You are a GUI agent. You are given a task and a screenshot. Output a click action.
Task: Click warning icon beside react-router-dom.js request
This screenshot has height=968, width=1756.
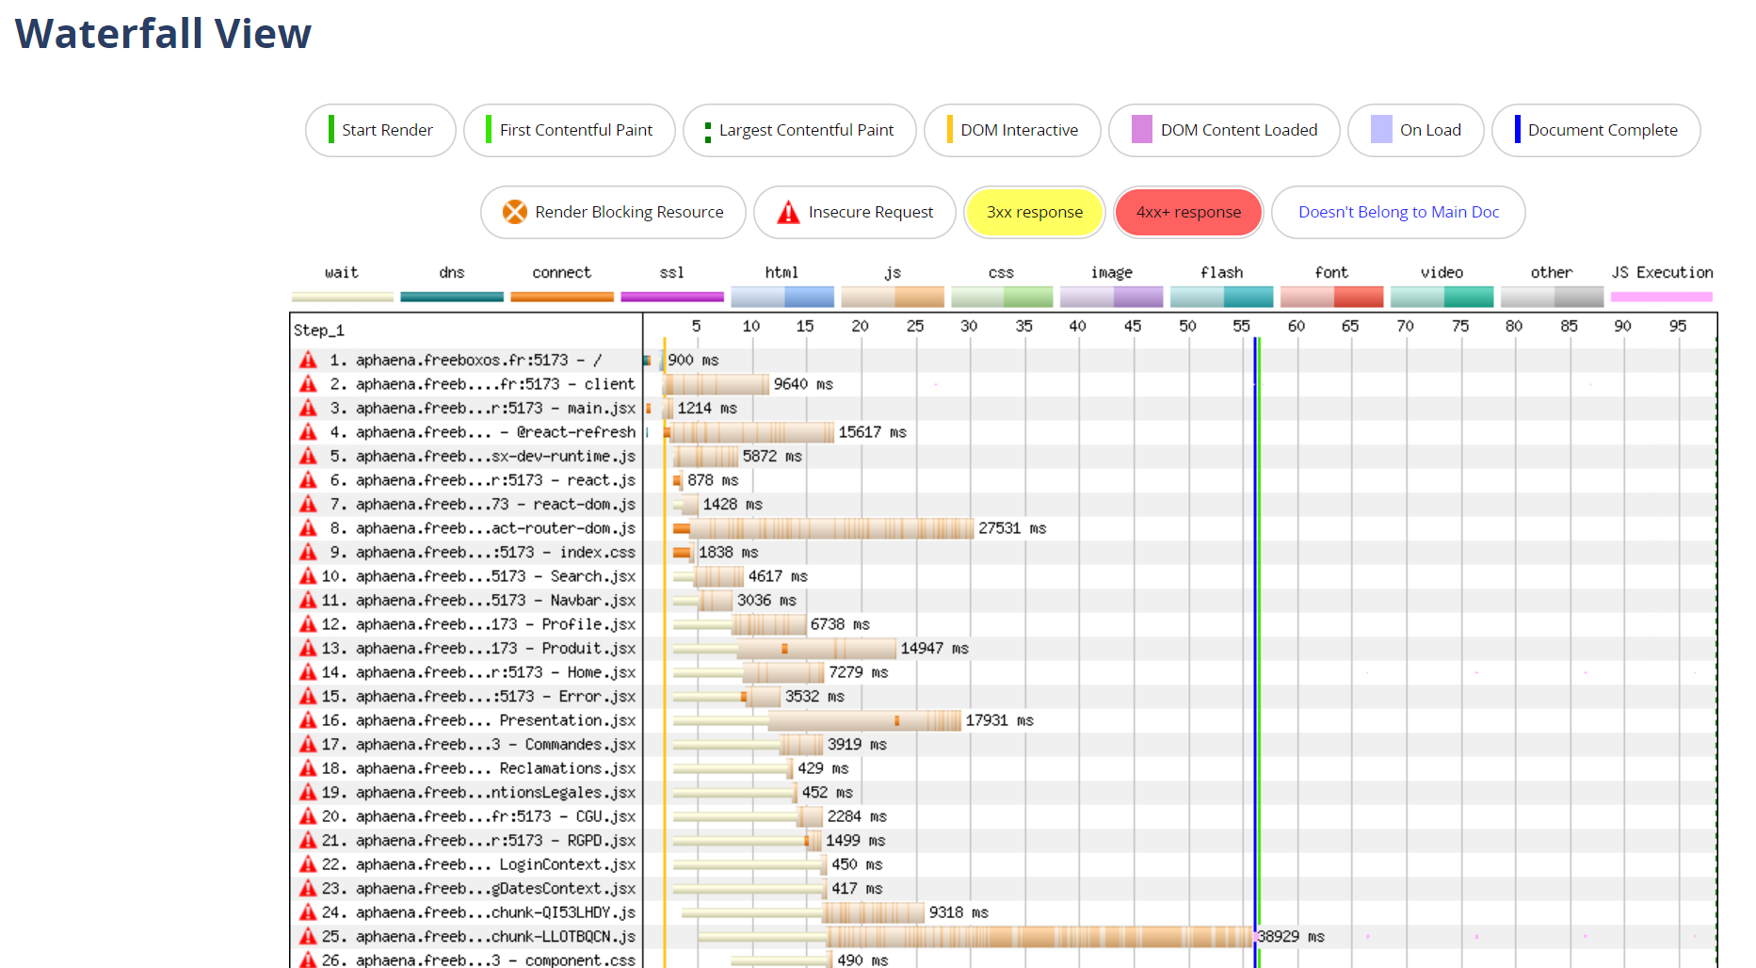(x=308, y=528)
